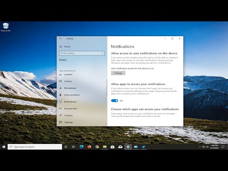228x171 pixels.
Task: Launch Microsoft Edge from taskbar
Action: click(81, 147)
